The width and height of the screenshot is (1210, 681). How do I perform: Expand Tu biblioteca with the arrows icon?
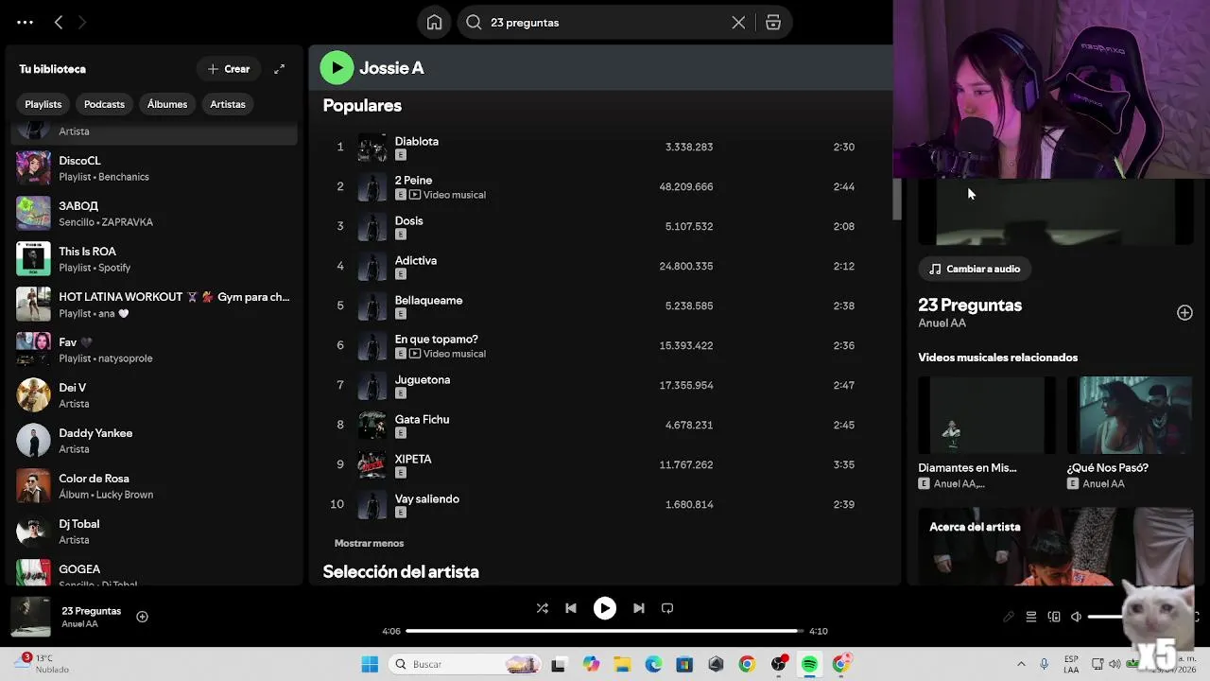[279, 69]
